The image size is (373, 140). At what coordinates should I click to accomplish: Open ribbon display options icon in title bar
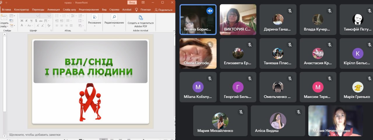pos(143,3)
